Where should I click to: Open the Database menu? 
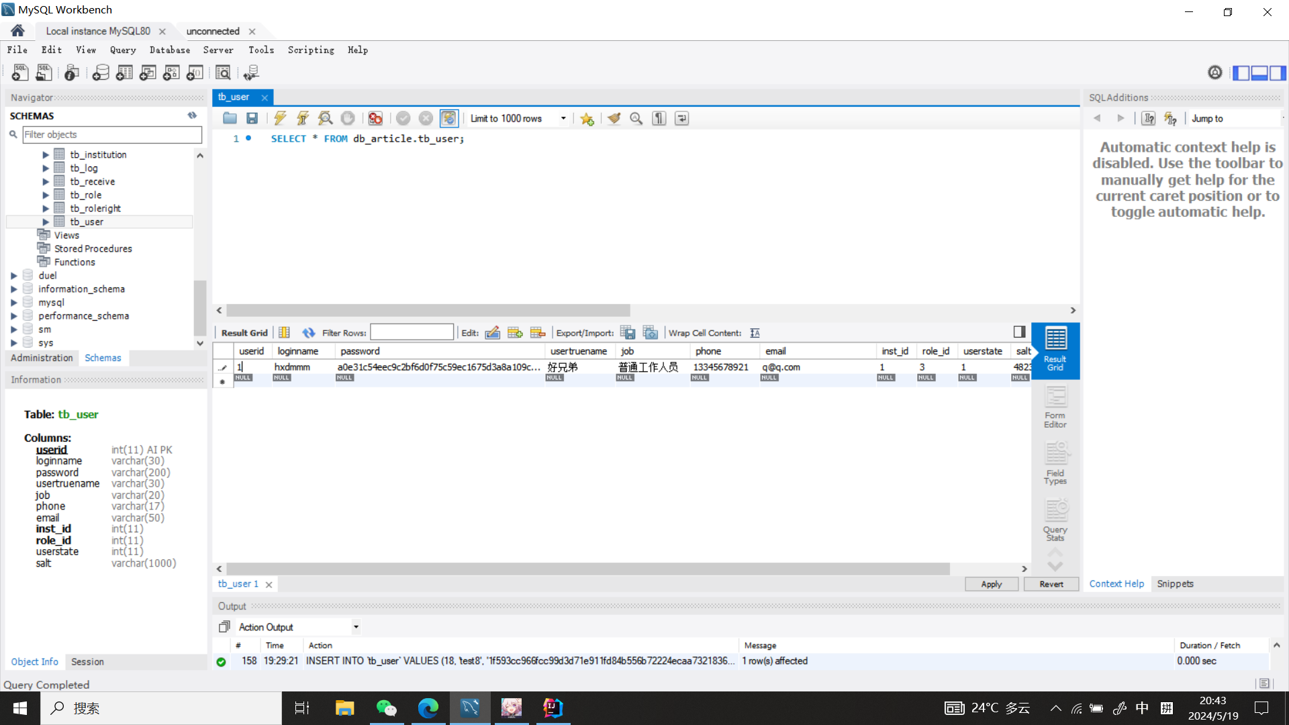click(169, 50)
